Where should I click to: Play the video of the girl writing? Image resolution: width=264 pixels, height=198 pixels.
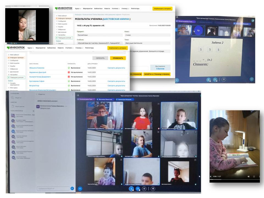point(211,176)
